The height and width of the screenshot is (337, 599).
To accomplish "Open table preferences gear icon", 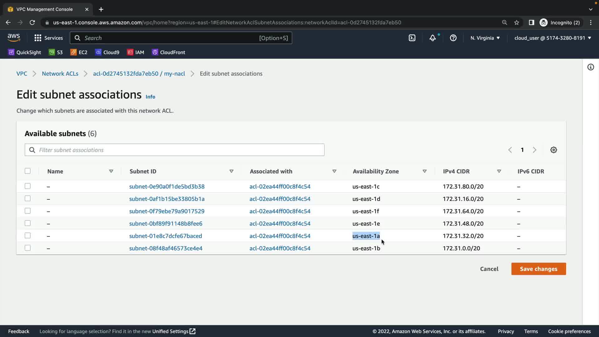I will click(x=553, y=150).
